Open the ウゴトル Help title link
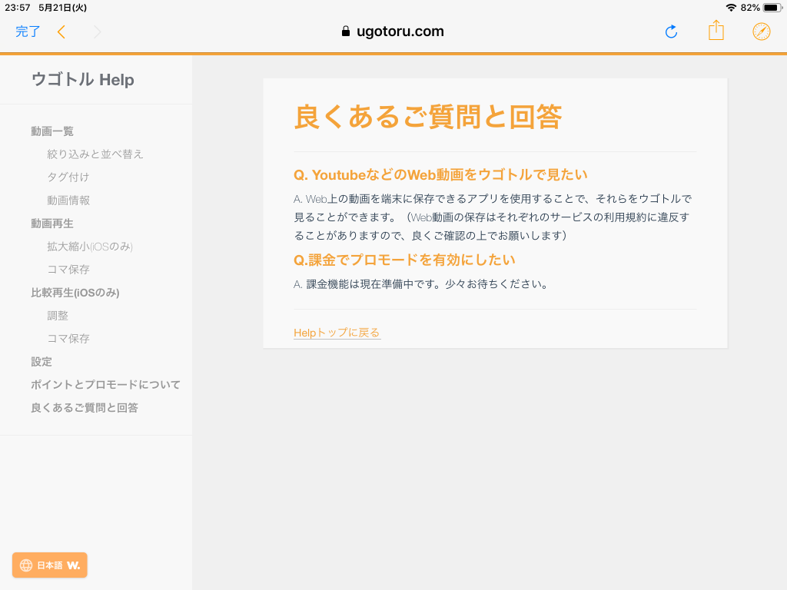 [x=83, y=79]
